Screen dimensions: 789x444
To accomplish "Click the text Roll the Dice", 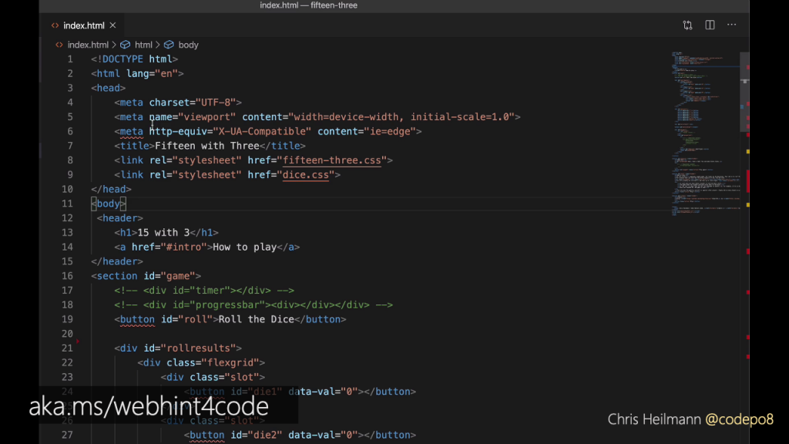I will click(256, 319).
